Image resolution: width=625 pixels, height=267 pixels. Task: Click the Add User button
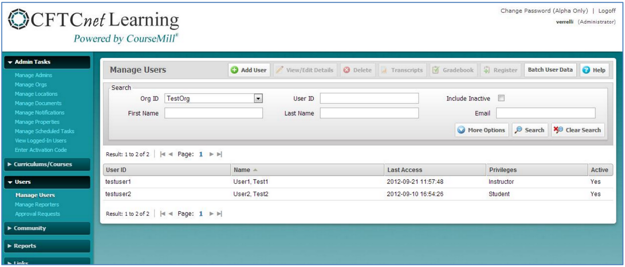pyautogui.click(x=249, y=70)
